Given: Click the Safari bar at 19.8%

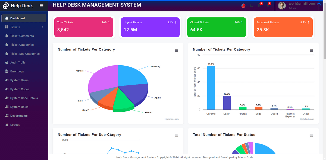Looking at the screenshot, I should 227,103.
